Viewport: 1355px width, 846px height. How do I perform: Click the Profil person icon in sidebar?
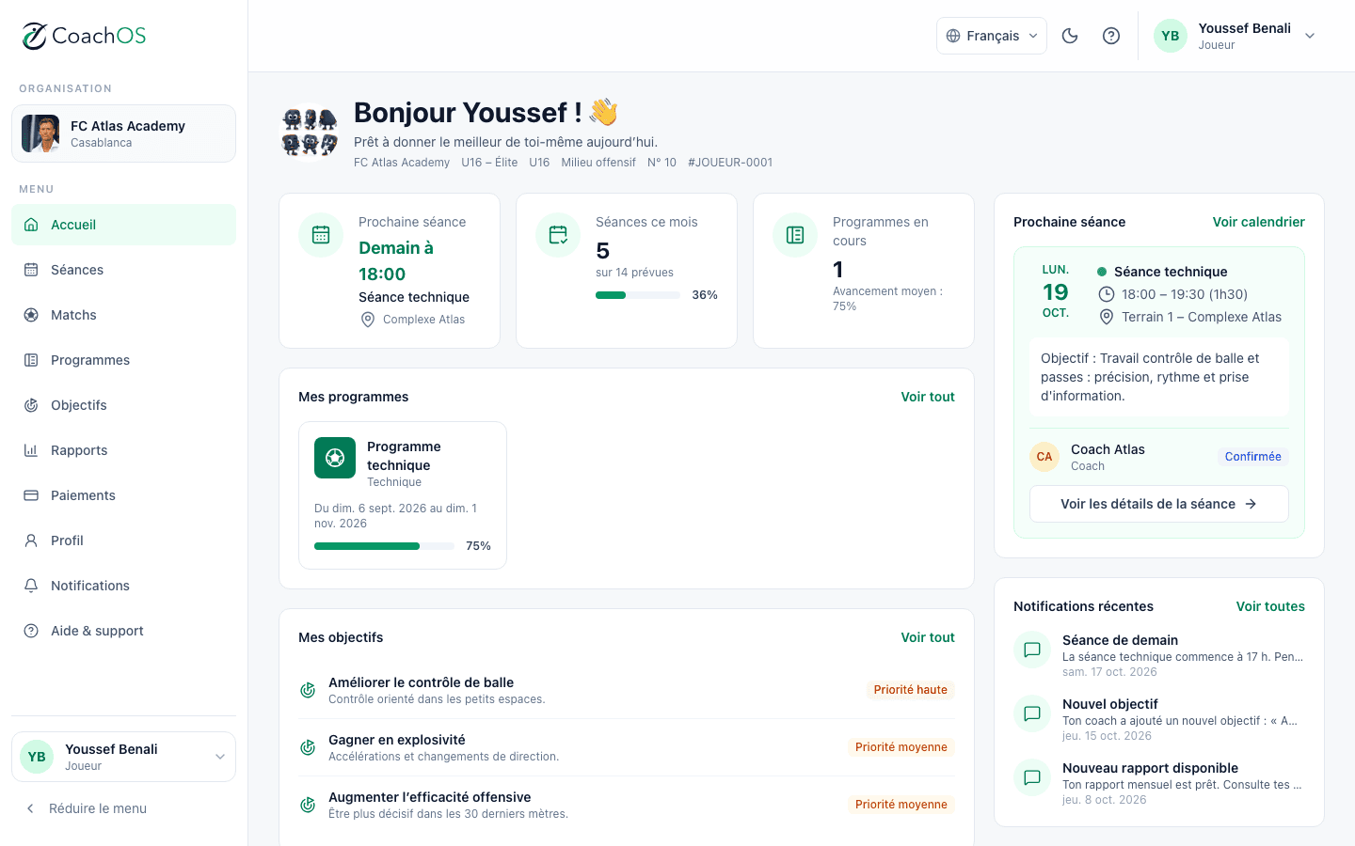coord(31,540)
